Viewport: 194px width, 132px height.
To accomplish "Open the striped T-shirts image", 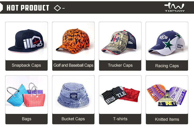I will (120, 95).
